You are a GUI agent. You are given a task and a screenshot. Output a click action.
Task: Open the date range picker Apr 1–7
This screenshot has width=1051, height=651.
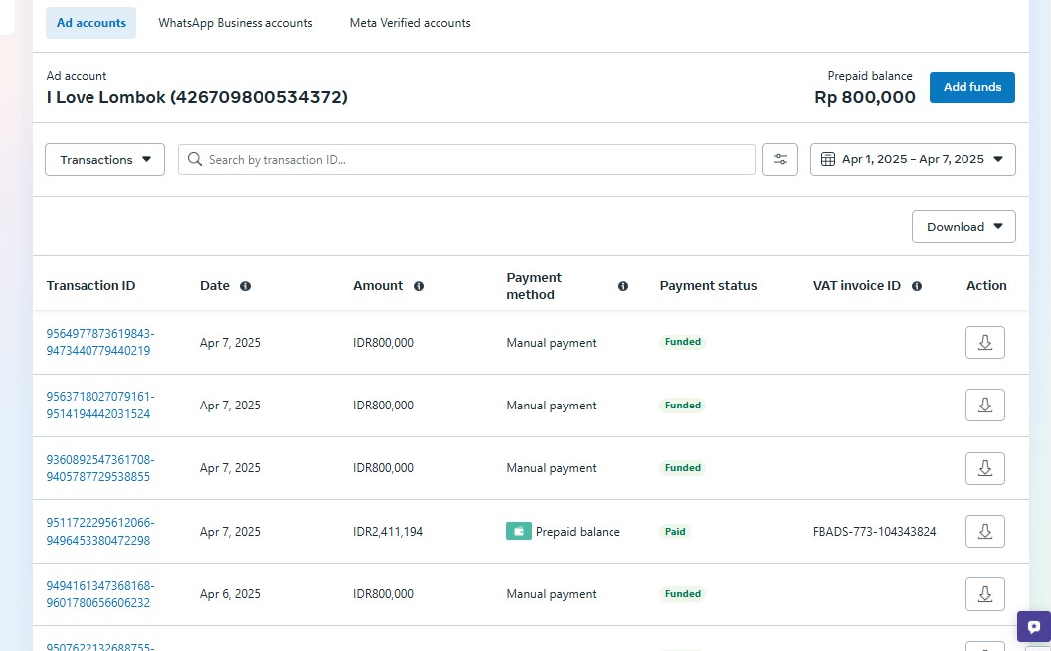(913, 160)
